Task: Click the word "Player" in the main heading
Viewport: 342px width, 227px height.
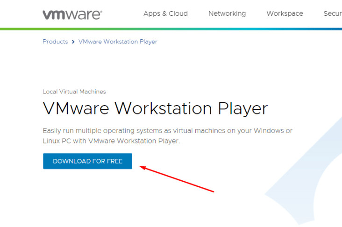Action: tap(243, 108)
